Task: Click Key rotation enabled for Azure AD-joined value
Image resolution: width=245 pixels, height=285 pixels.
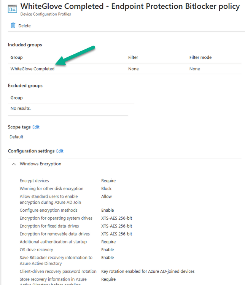Action: [x=148, y=271]
